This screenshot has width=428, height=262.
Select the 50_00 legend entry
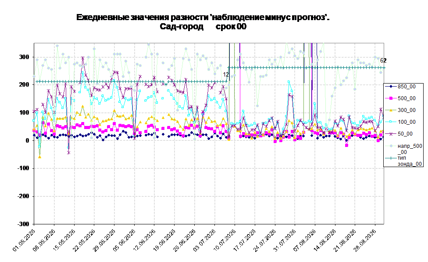pos(399,134)
